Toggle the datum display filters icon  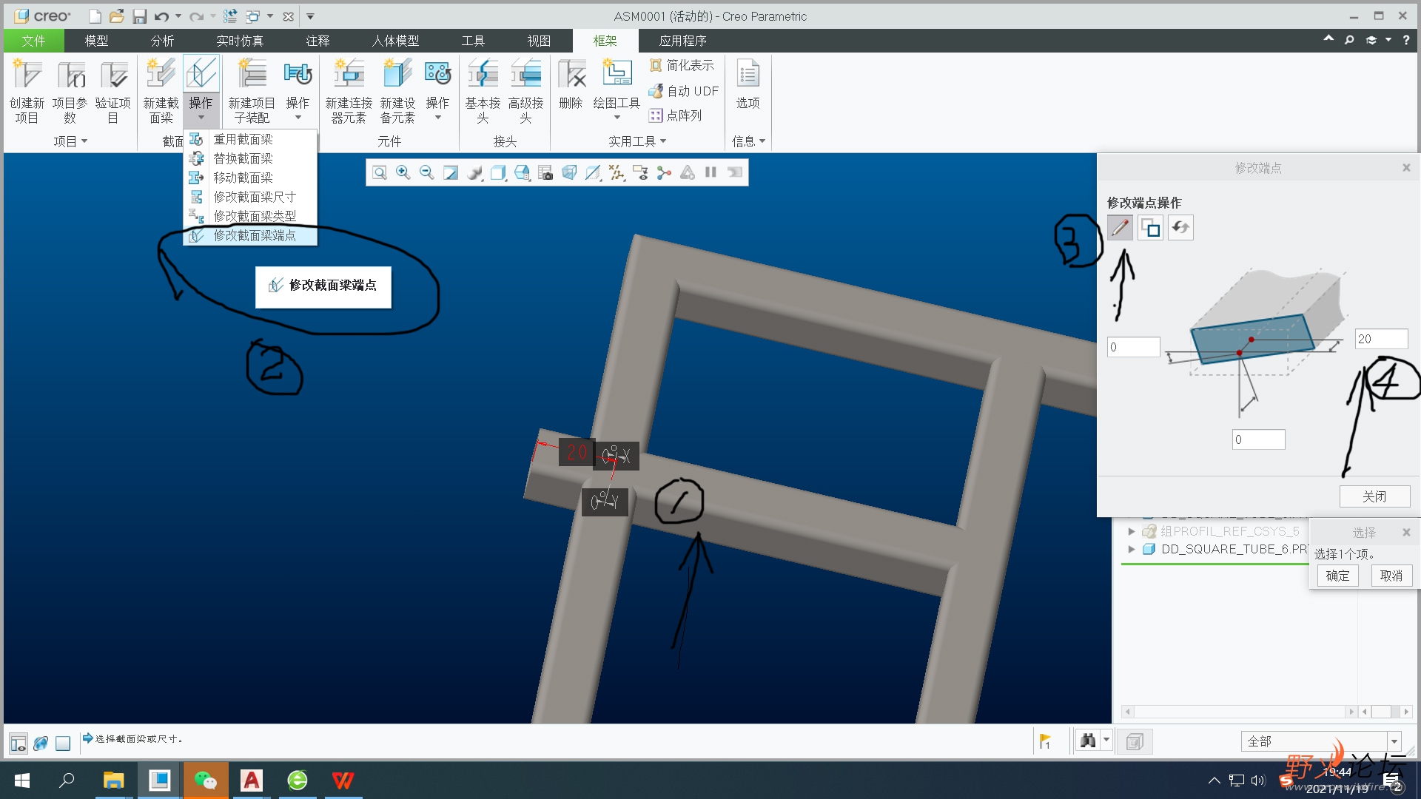pos(617,172)
